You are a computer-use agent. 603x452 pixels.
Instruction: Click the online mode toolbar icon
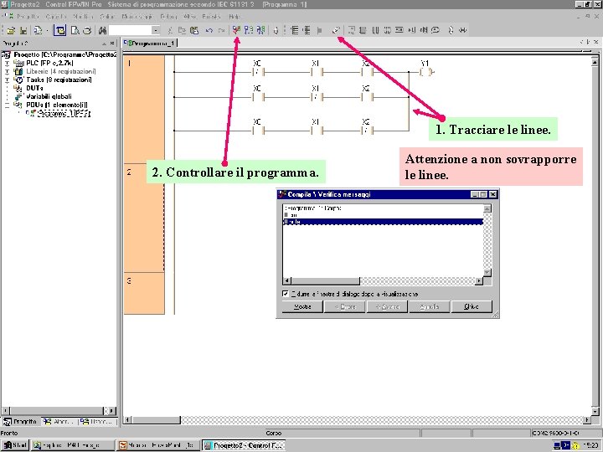(x=276, y=30)
